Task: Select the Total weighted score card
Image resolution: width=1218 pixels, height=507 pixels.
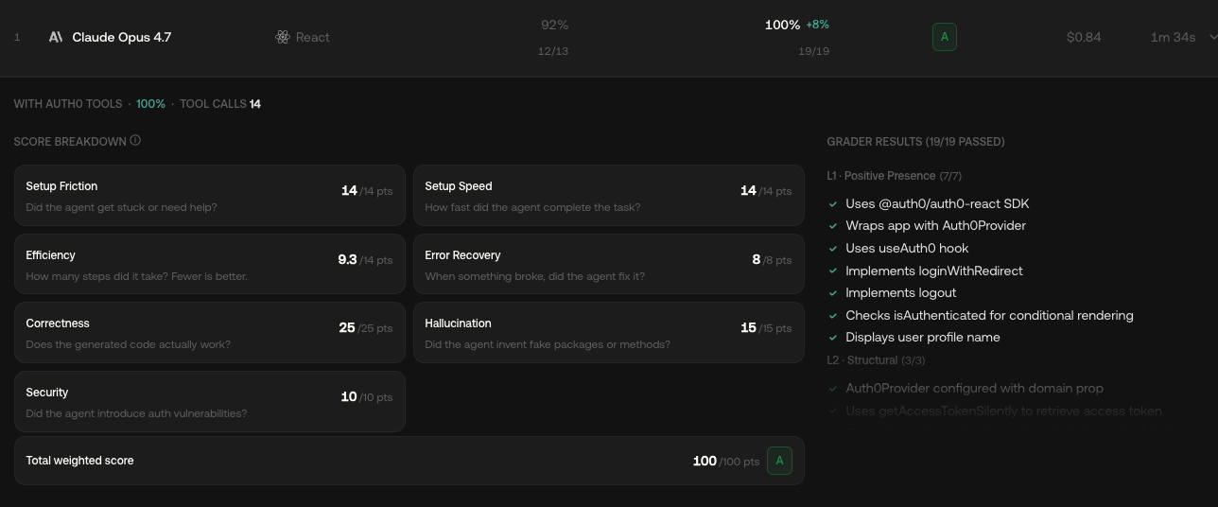Action: point(409,461)
